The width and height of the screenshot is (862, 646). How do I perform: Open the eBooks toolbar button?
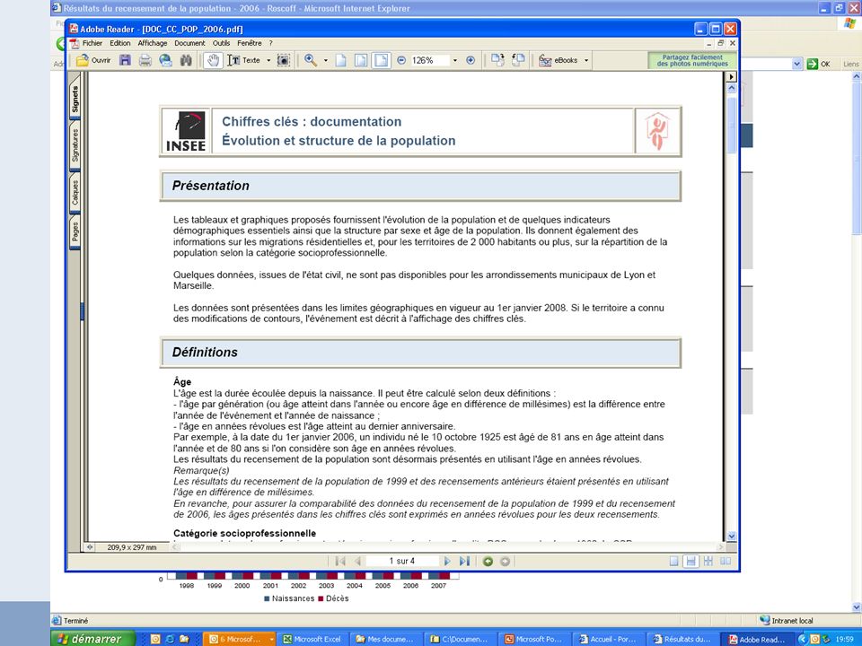(x=558, y=60)
